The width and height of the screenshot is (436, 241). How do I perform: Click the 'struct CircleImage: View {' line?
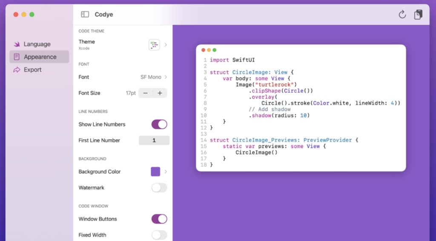tap(252, 72)
